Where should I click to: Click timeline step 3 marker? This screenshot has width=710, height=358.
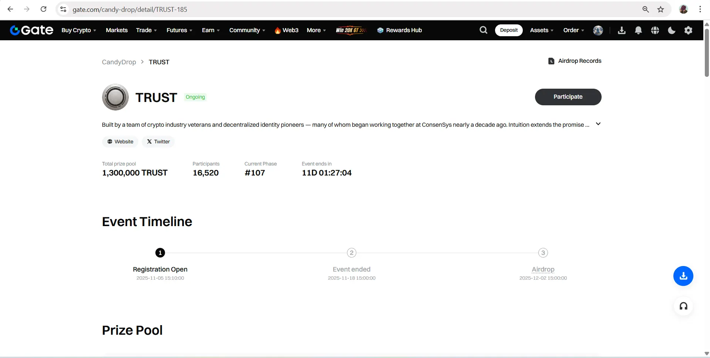pos(543,253)
